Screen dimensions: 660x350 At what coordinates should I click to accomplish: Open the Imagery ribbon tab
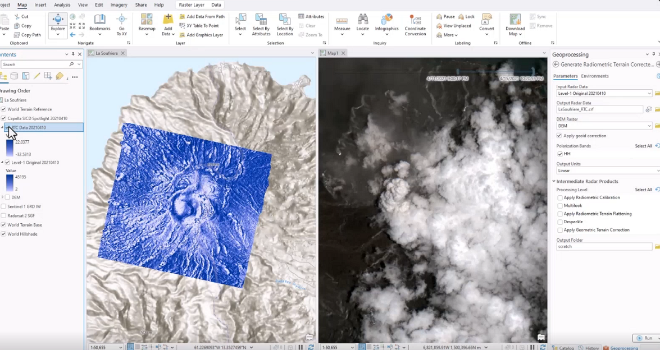pyautogui.click(x=119, y=5)
